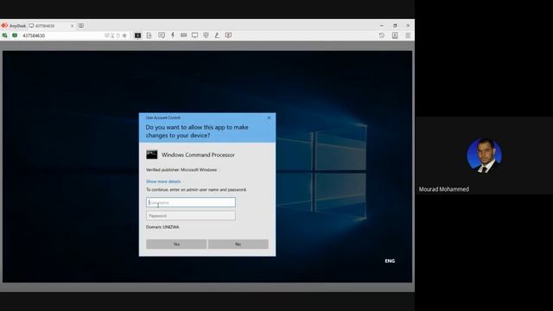Screen dimensions: 553x311
Task: Click Yes in the UAC dialog
Action: coord(176,244)
